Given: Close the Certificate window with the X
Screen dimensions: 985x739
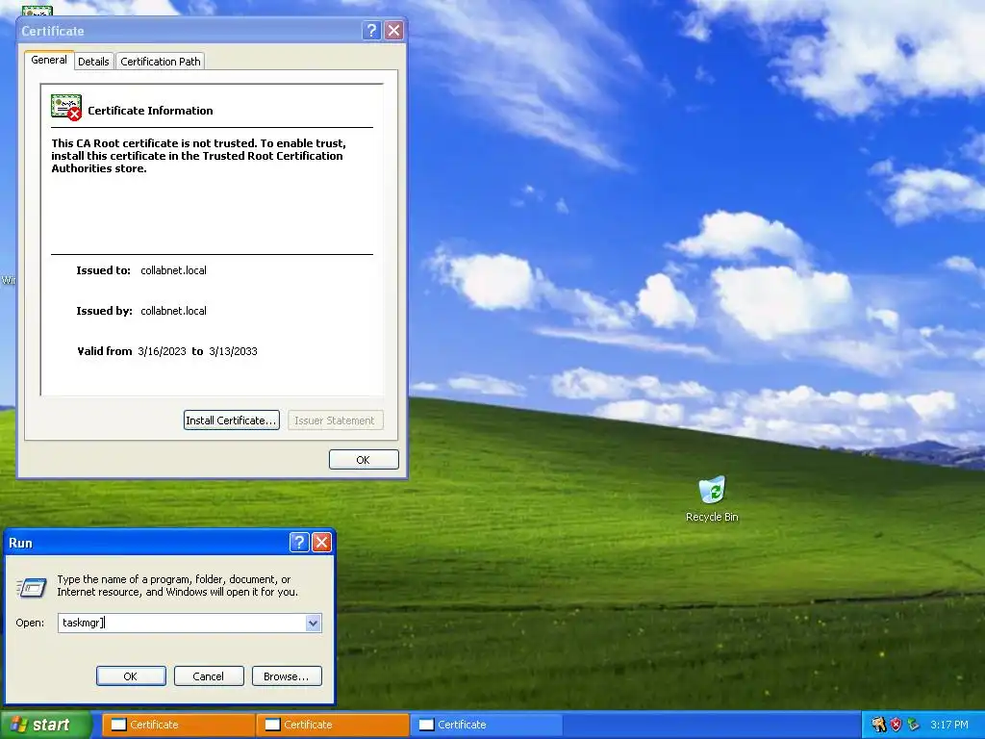Looking at the screenshot, I should point(393,30).
